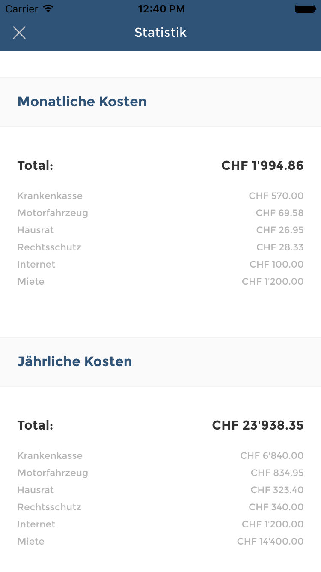Tap the Wi-Fi icon in status bar
The image size is (321, 572).
48,9
